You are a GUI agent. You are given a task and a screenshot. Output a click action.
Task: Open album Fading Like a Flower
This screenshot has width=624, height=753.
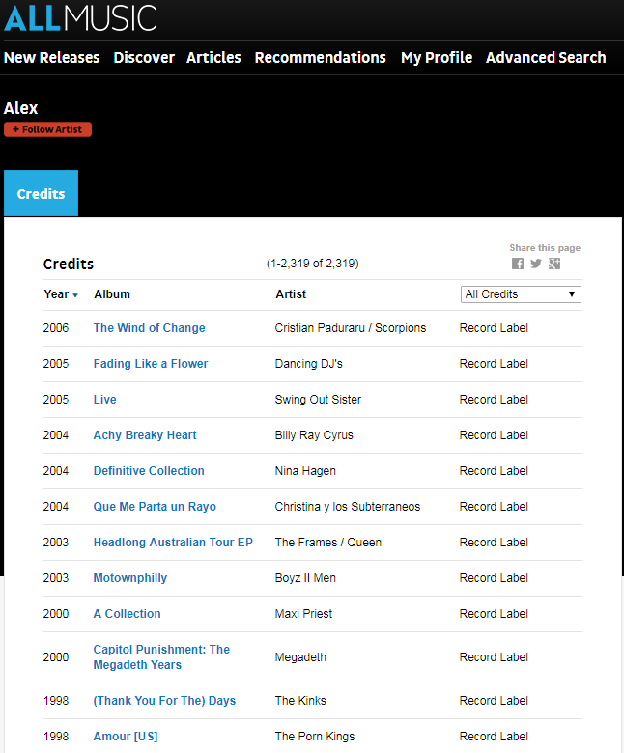click(151, 364)
